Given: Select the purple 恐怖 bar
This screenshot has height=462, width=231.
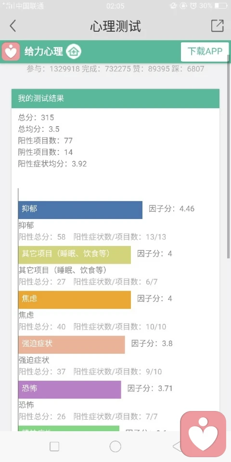Looking at the screenshot, I should point(69,389).
